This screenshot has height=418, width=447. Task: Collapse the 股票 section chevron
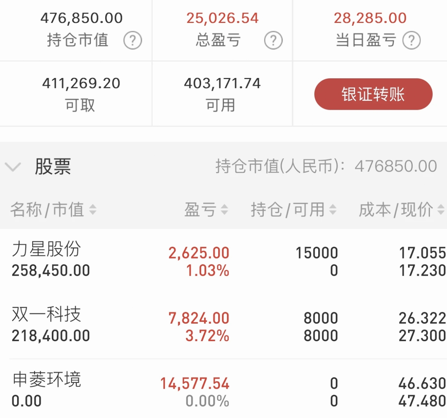click(13, 167)
